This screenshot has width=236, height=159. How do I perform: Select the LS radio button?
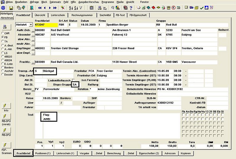pos(3,53)
